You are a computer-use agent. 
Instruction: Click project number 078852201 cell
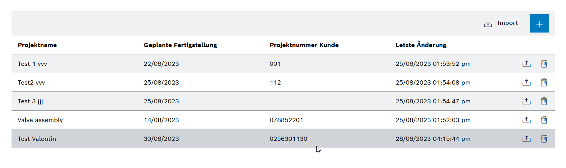click(286, 120)
